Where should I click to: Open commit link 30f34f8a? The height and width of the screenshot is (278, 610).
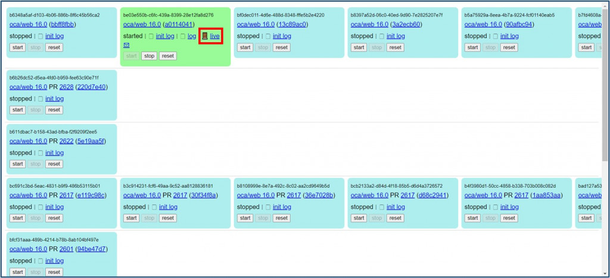click(x=205, y=195)
